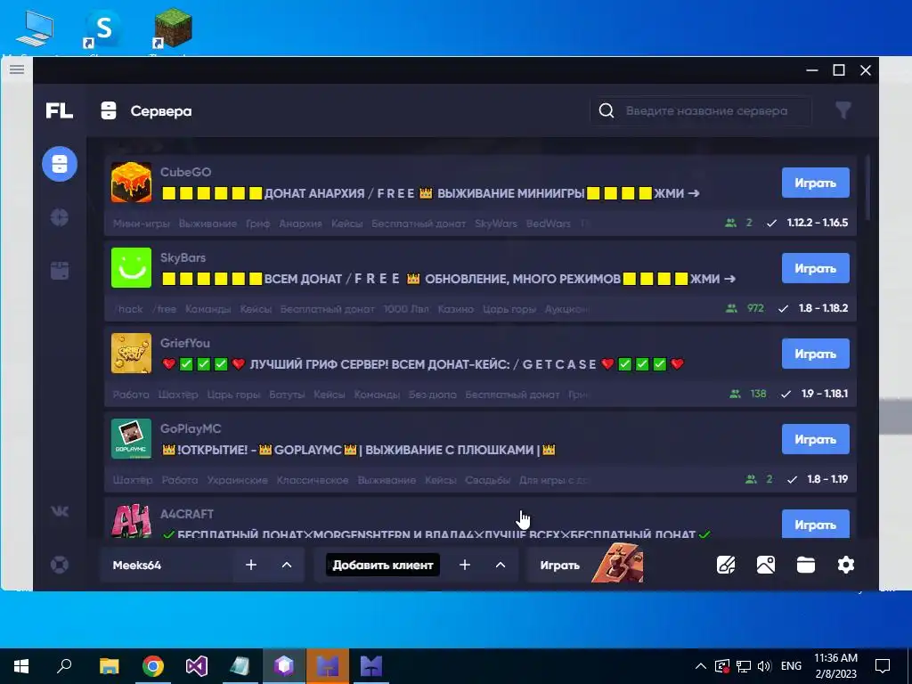Click the main Играть button in bottom bar
This screenshot has width=912, height=684.
click(x=560, y=566)
